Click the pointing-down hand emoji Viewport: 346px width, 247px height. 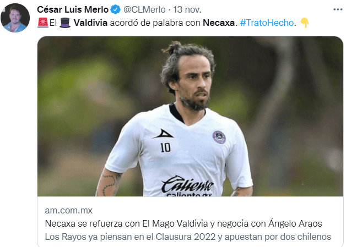click(305, 23)
